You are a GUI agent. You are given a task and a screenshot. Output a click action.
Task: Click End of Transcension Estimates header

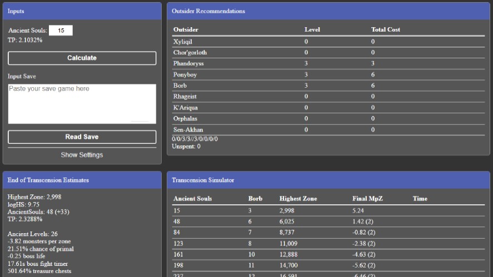pyautogui.click(x=82, y=180)
